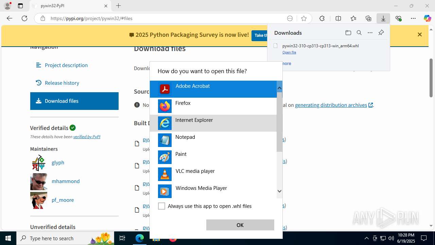The width and height of the screenshot is (435, 245).
Task: View site information lock icon
Action: [x=43, y=18]
